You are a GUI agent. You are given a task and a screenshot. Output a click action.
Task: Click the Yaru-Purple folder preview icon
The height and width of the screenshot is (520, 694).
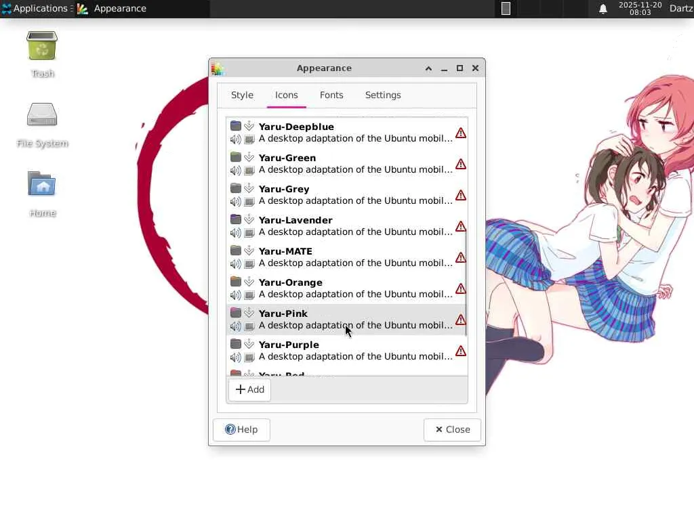[x=235, y=344]
